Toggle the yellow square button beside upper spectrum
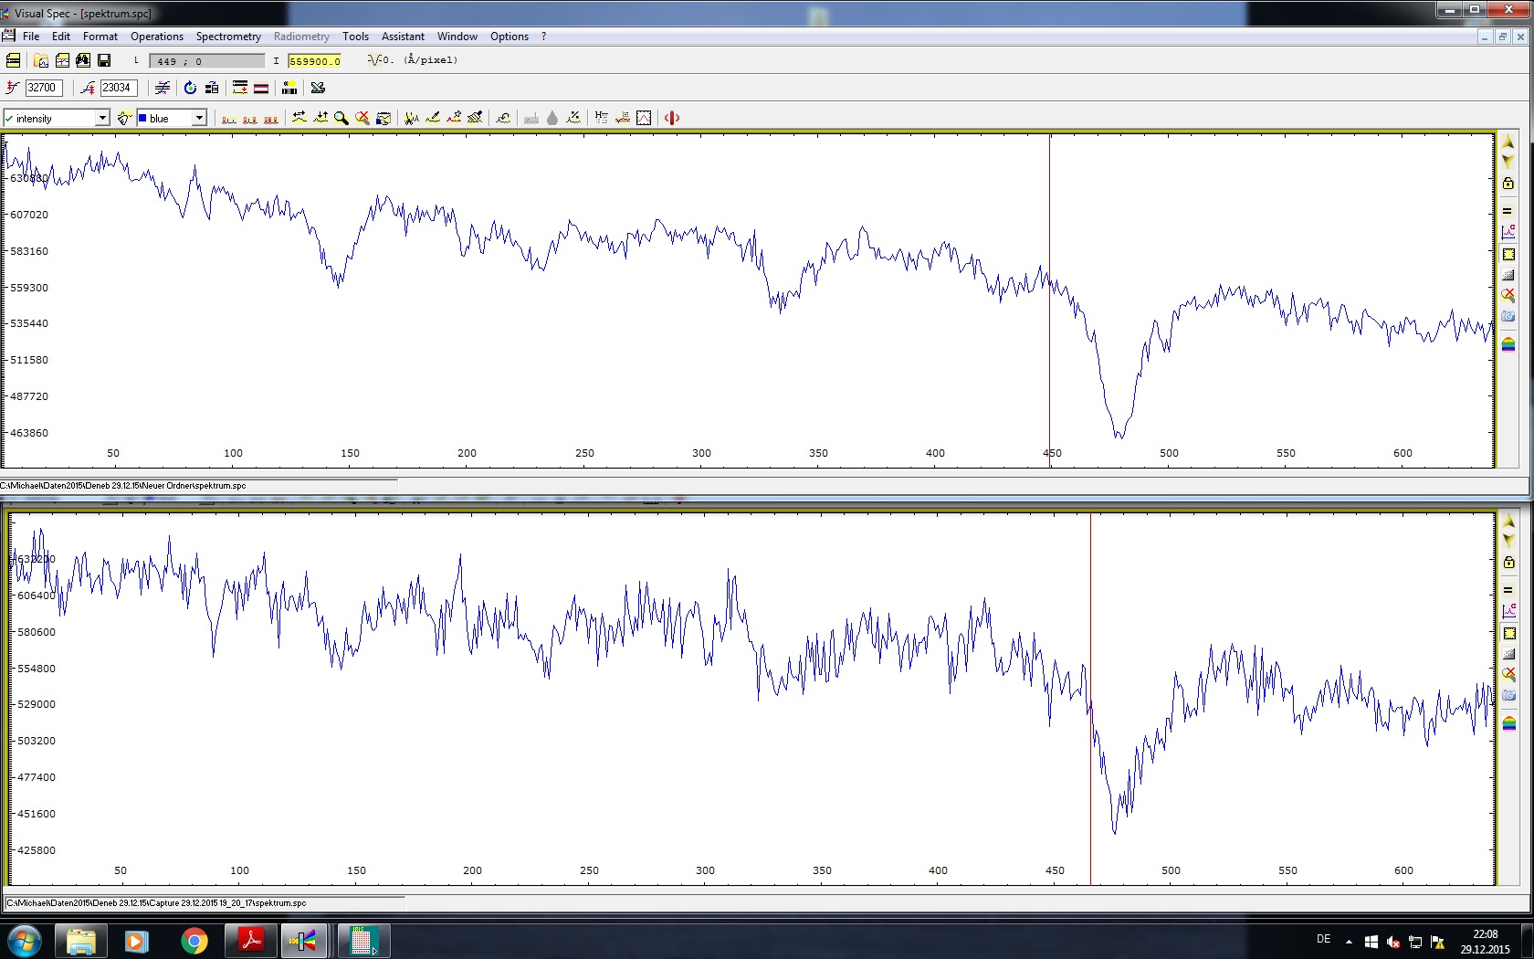The image size is (1534, 959). pyautogui.click(x=1508, y=255)
